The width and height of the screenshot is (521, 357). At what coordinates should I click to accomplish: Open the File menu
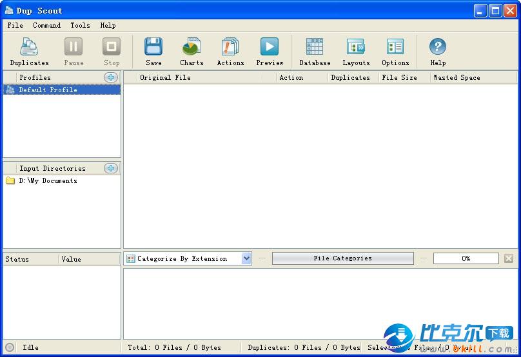pyautogui.click(x=15, y=25)
